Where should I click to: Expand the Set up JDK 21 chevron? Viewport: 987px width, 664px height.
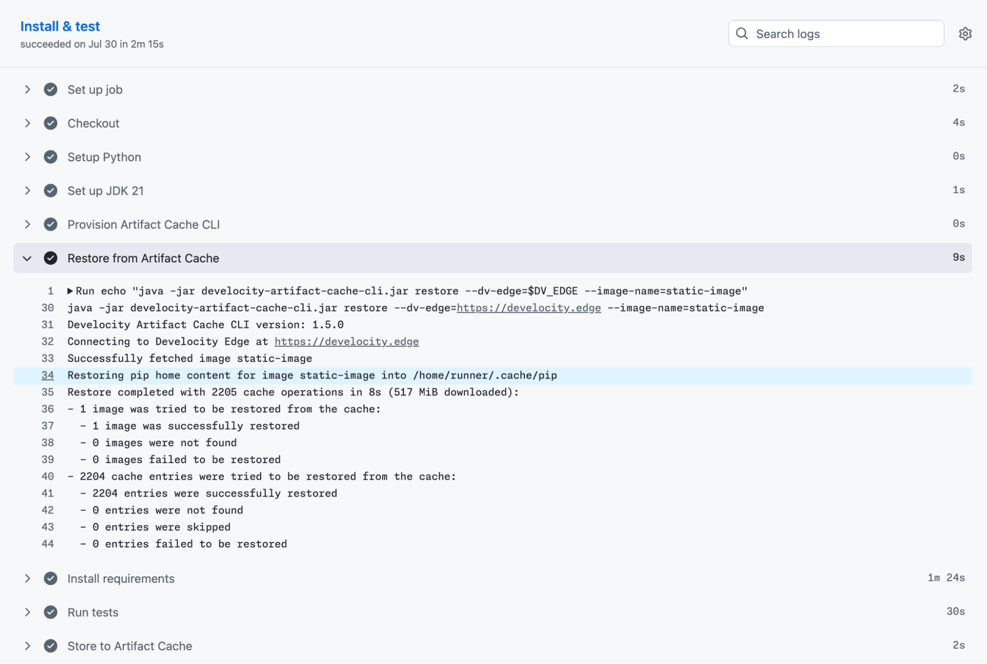pyautogui.click(x=28, y=190)
